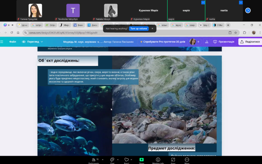Open the Zoom Chat icon
Image resolution: width=262 pixels, height=164 pixels.
pos(112,160)
